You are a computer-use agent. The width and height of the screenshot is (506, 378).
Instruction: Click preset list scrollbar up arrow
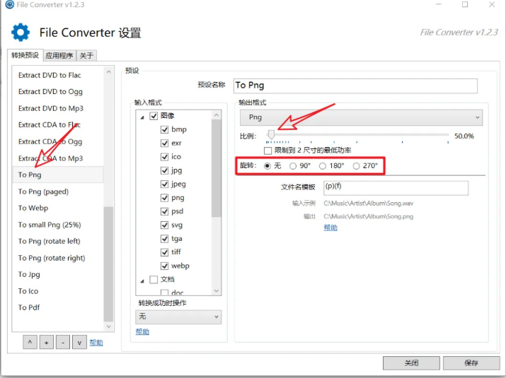tap(108, 72)
